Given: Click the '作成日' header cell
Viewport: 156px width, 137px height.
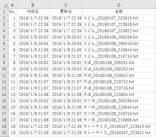Looking at the screenshot, I should 33,12.
